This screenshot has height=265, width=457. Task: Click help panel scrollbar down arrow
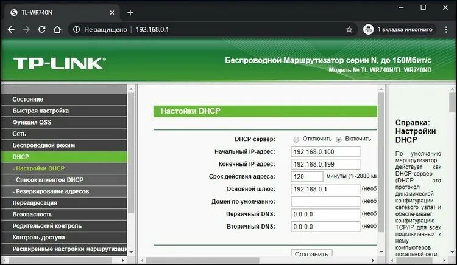coord(452,252)
